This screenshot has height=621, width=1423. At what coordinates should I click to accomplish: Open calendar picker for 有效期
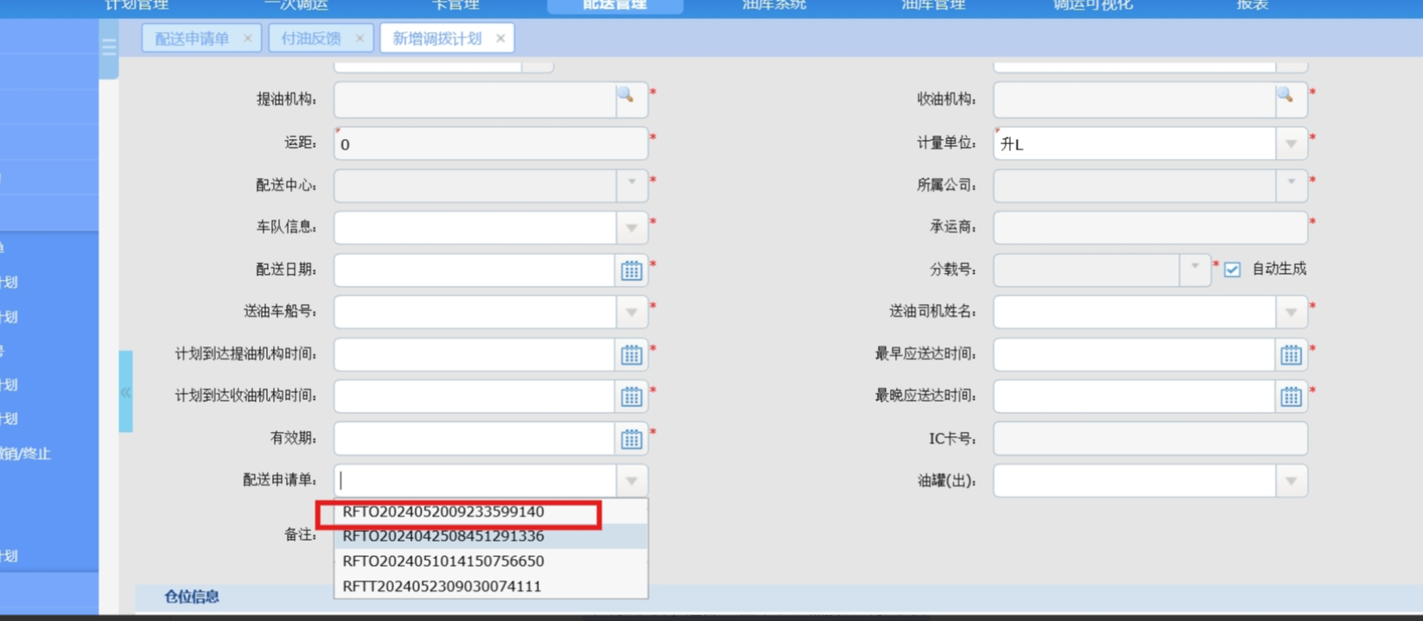tap(632, 439)
